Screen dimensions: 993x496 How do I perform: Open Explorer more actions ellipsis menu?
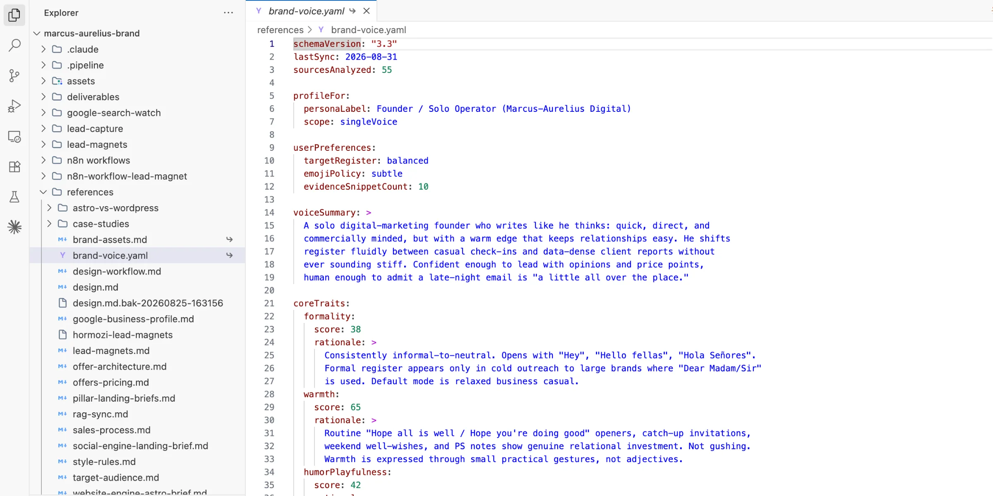(x=228, y=13)
